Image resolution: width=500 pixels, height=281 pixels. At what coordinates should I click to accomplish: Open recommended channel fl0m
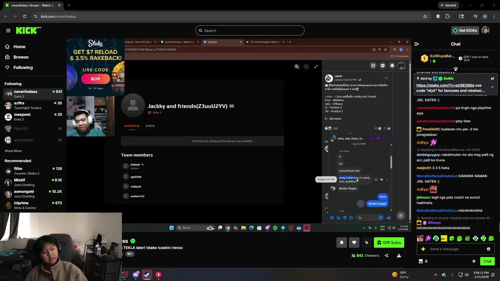[x=33, y=171]
